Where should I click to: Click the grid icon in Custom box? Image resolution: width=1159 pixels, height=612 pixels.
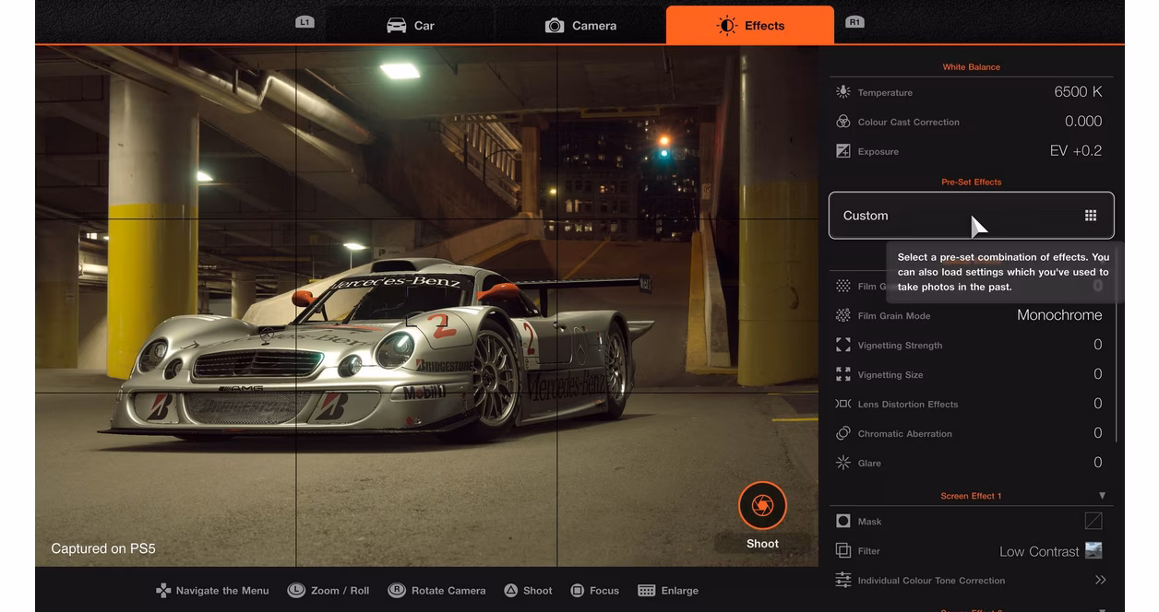click(1091, 216)
